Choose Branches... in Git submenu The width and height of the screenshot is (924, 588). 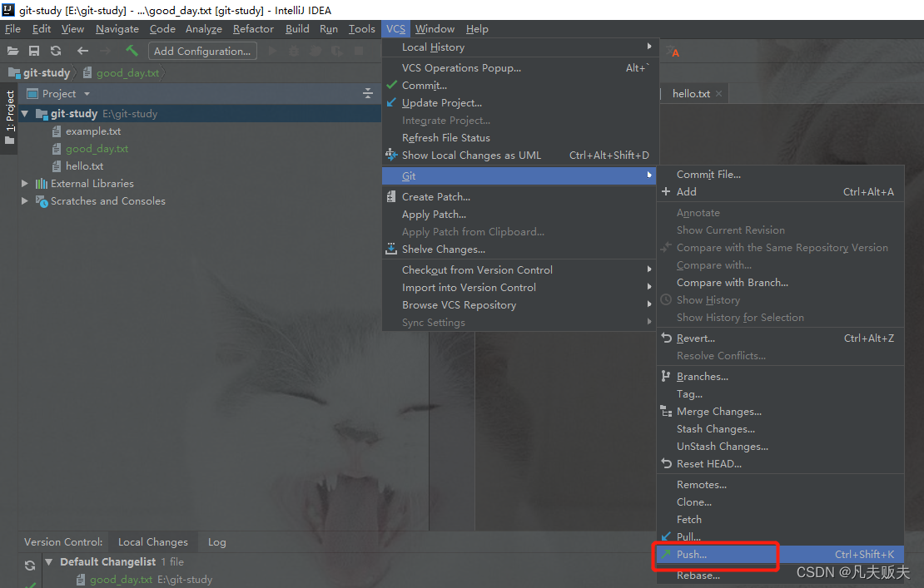pos(781,377)
